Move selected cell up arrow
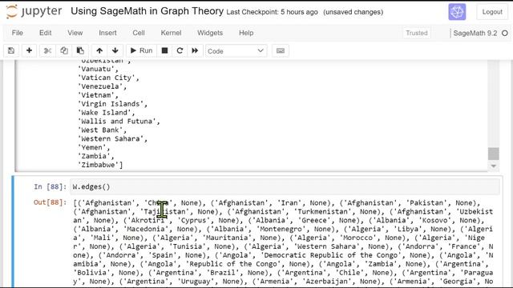Viewport: 513px width, 288px height. tap(99, 50)
